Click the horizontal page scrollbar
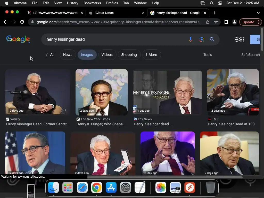Viewport: 264px width, 198px height. click(165, 177)
